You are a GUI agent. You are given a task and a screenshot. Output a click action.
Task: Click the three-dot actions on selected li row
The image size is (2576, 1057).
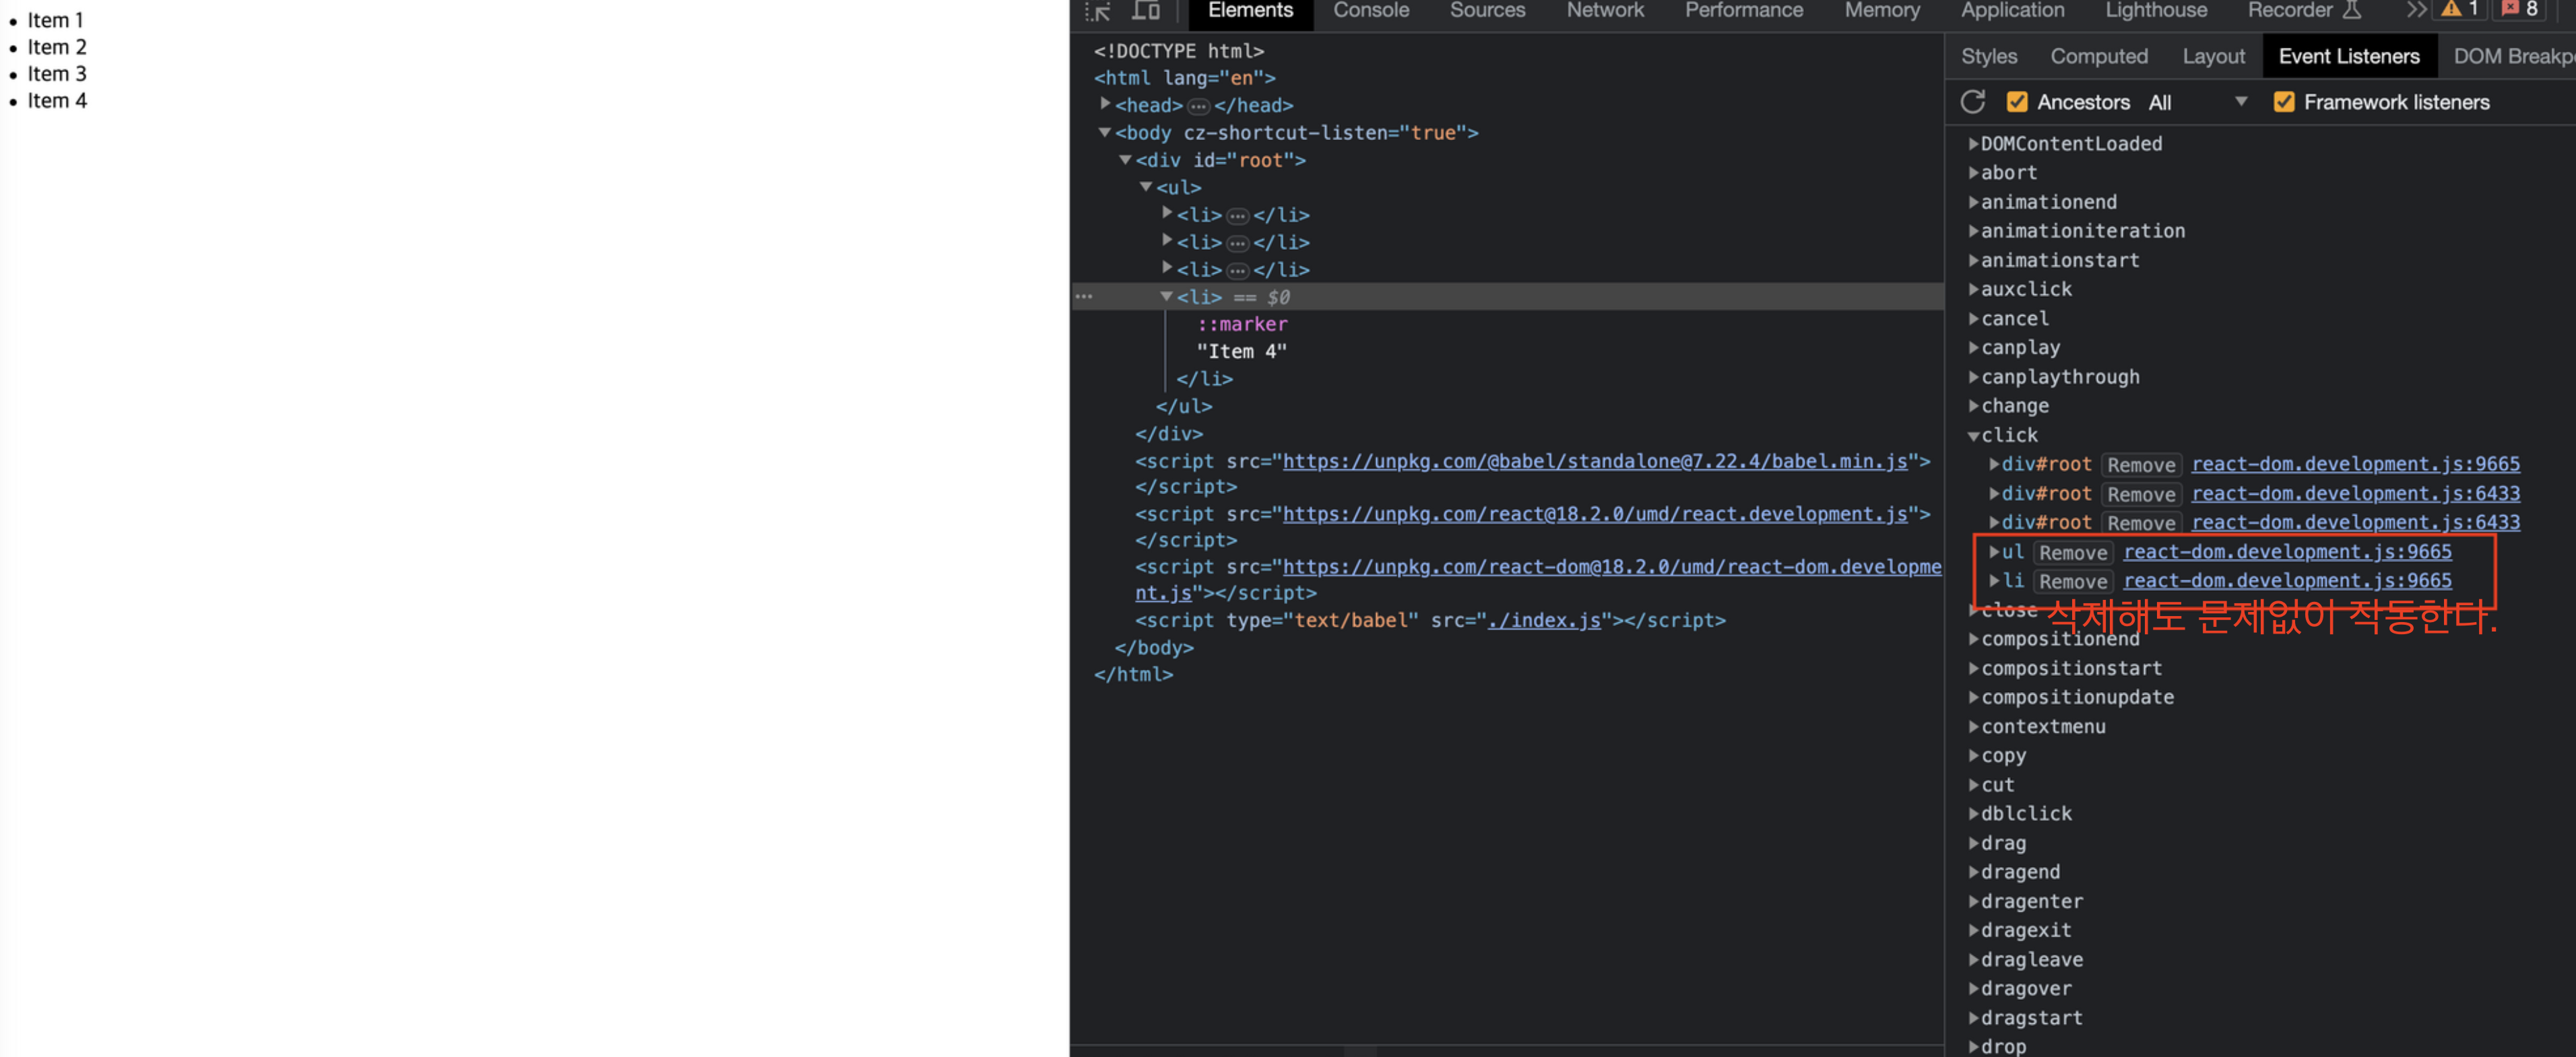(x=1084, y=297)
